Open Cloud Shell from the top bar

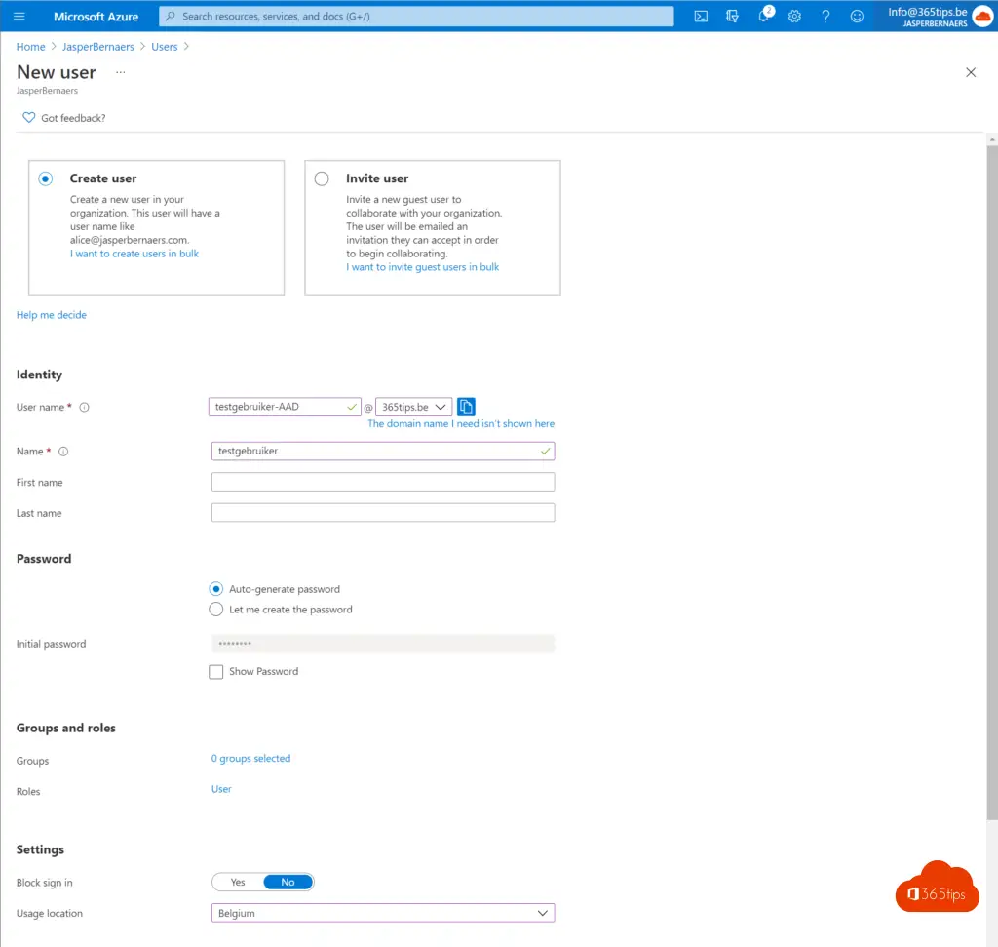pos(701,16)
